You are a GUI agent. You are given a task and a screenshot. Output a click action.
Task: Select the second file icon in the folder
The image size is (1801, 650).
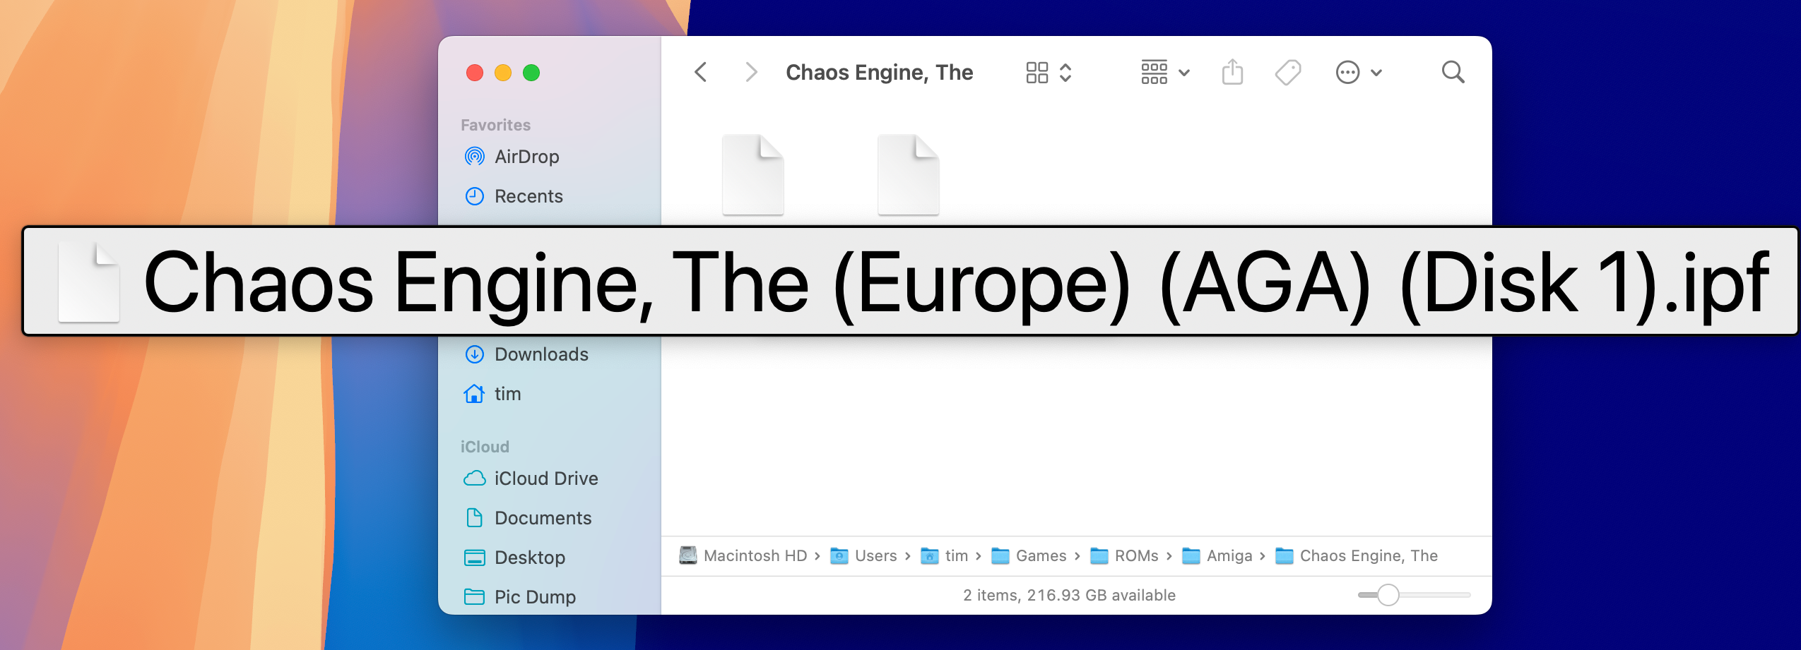click(x=909, y=174)
